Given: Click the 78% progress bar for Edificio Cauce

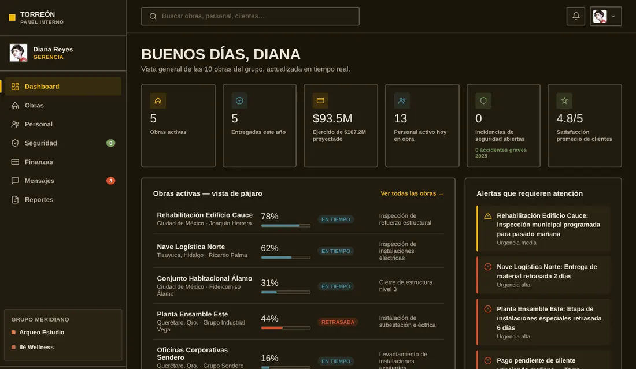Looking at the screenshot, I should [286, 226].
